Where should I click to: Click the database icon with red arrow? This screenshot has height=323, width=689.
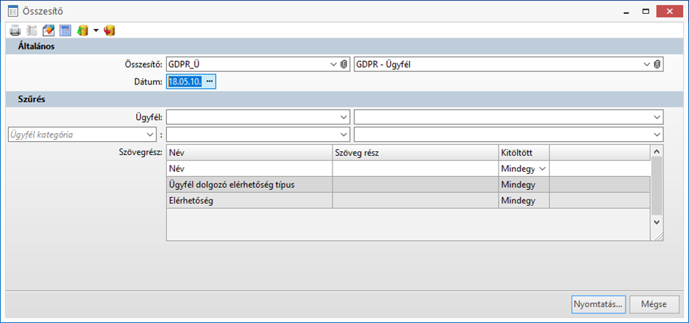110,31
